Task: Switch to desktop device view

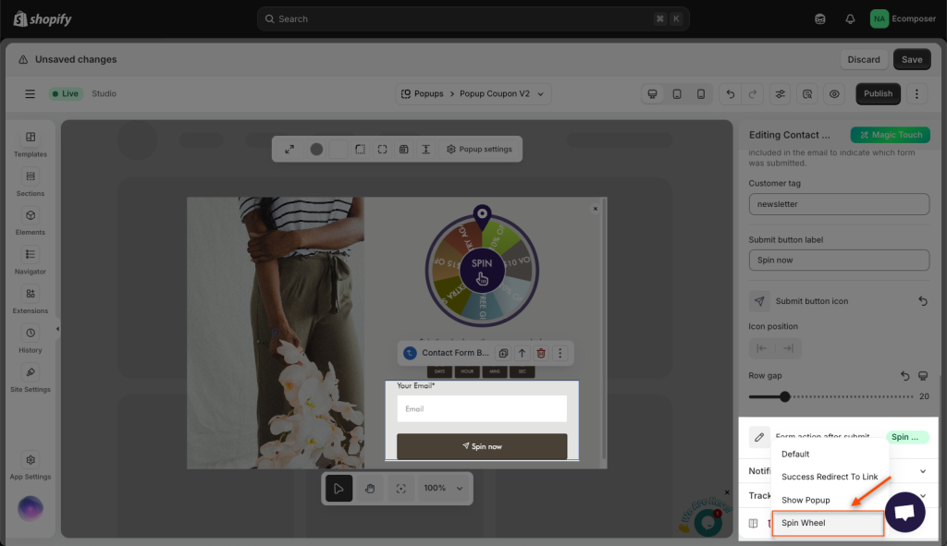Action: (653, 94)
